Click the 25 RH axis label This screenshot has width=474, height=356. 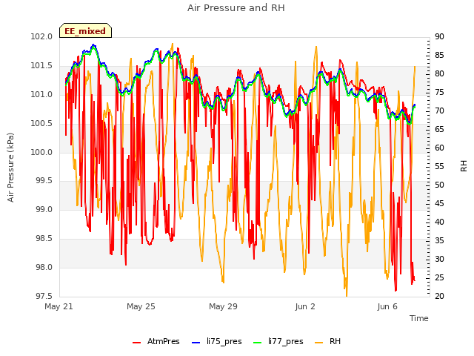coord(439,277)
